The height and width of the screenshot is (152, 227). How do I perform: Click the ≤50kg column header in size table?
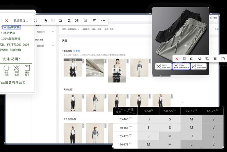149,111
